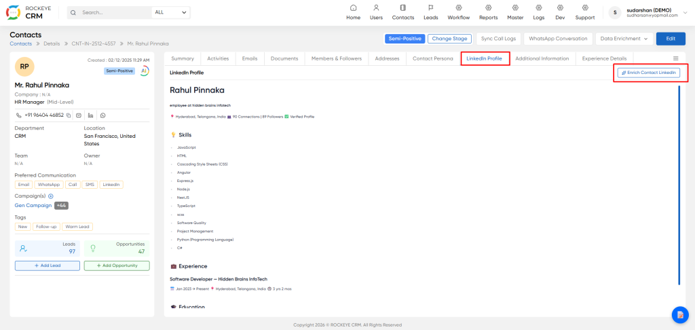The width and height of the screenshot is (695, 330).
Task: Open the Additional Information tab
Action: (542, 58)
